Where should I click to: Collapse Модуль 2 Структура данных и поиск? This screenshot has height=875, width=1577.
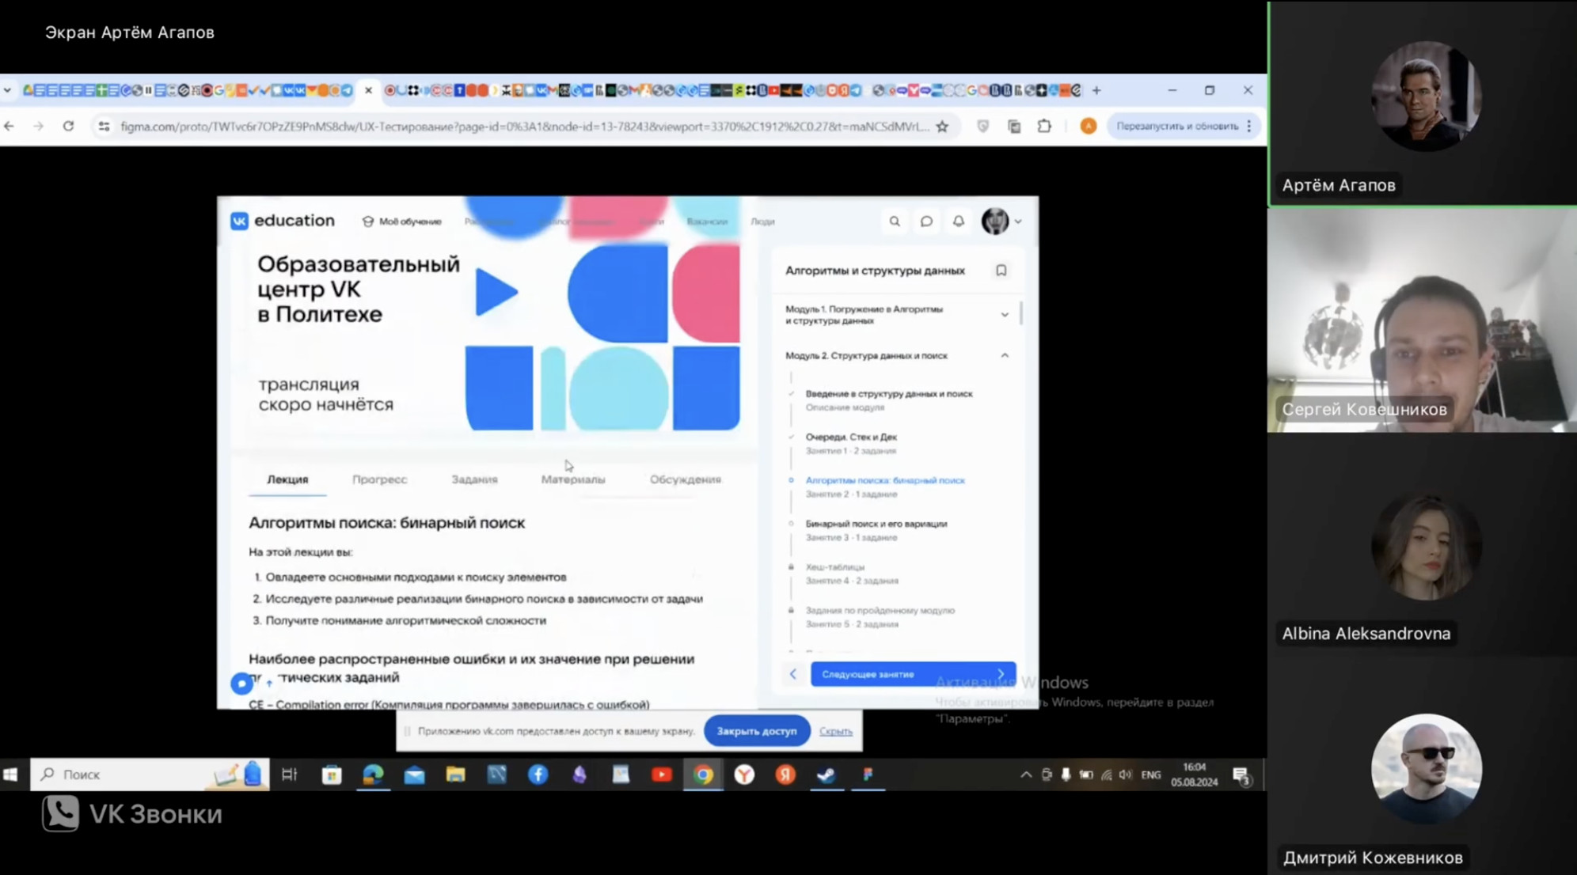click(x=1004, y=356)
